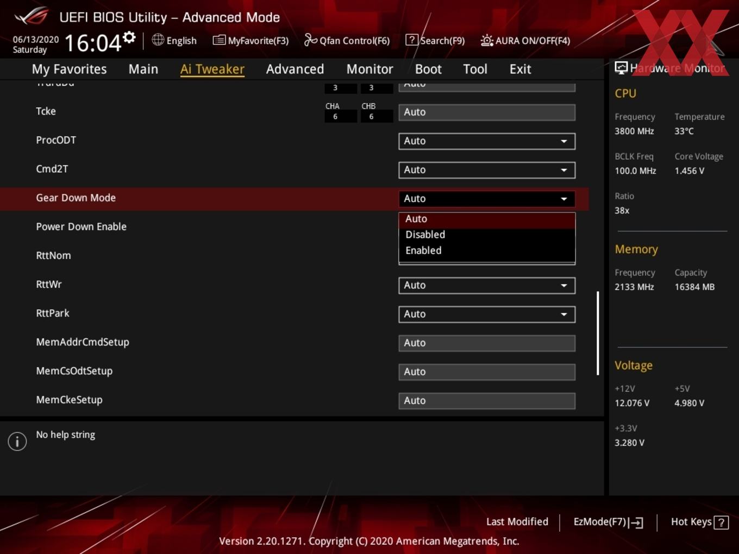The width and height of the screenshot is (739, 554).
Task: Click the +12V reading 12.076 V
Action: tap(631, 403)
